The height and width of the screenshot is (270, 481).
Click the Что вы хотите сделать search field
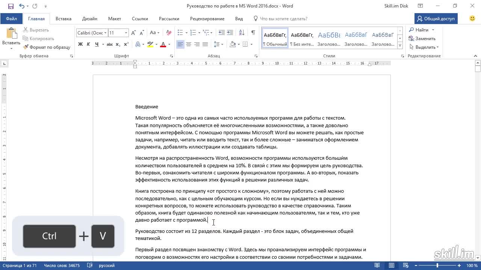point(280,18)
